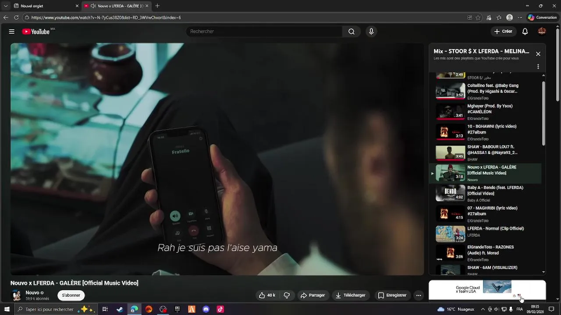The image size is (561, 315).
Task: Open the YouTube hamburger guide menu
Action: point(12,31)
